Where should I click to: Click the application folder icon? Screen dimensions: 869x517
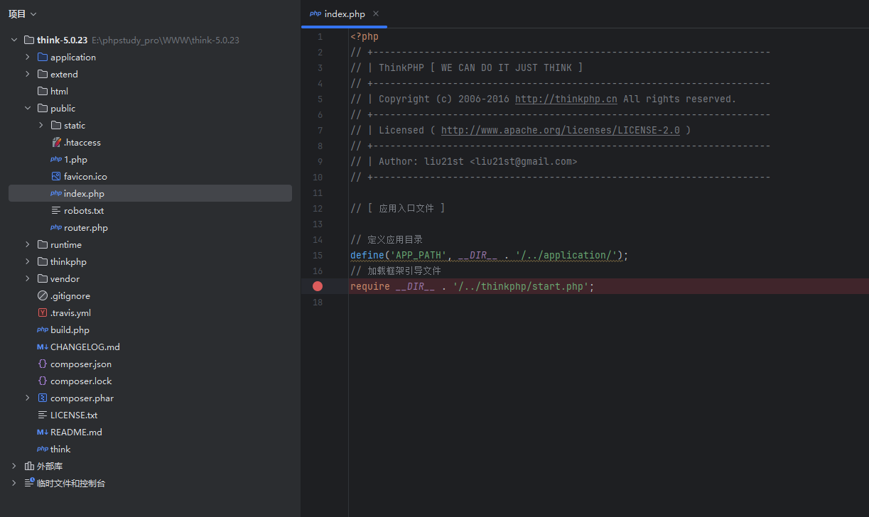click(43, 58)
